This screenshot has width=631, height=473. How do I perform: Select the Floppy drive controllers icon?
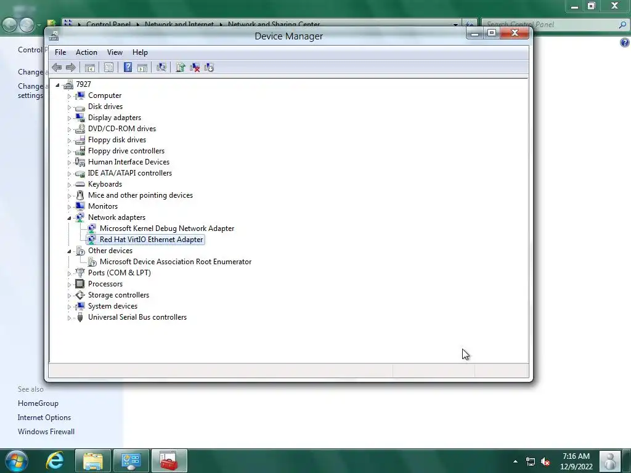tap(80, 151)
